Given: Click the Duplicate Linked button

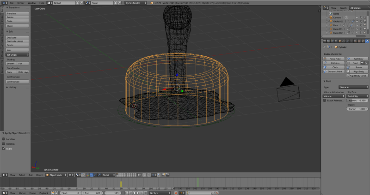Looking at the screenshot, I should (x=17, y=41).
